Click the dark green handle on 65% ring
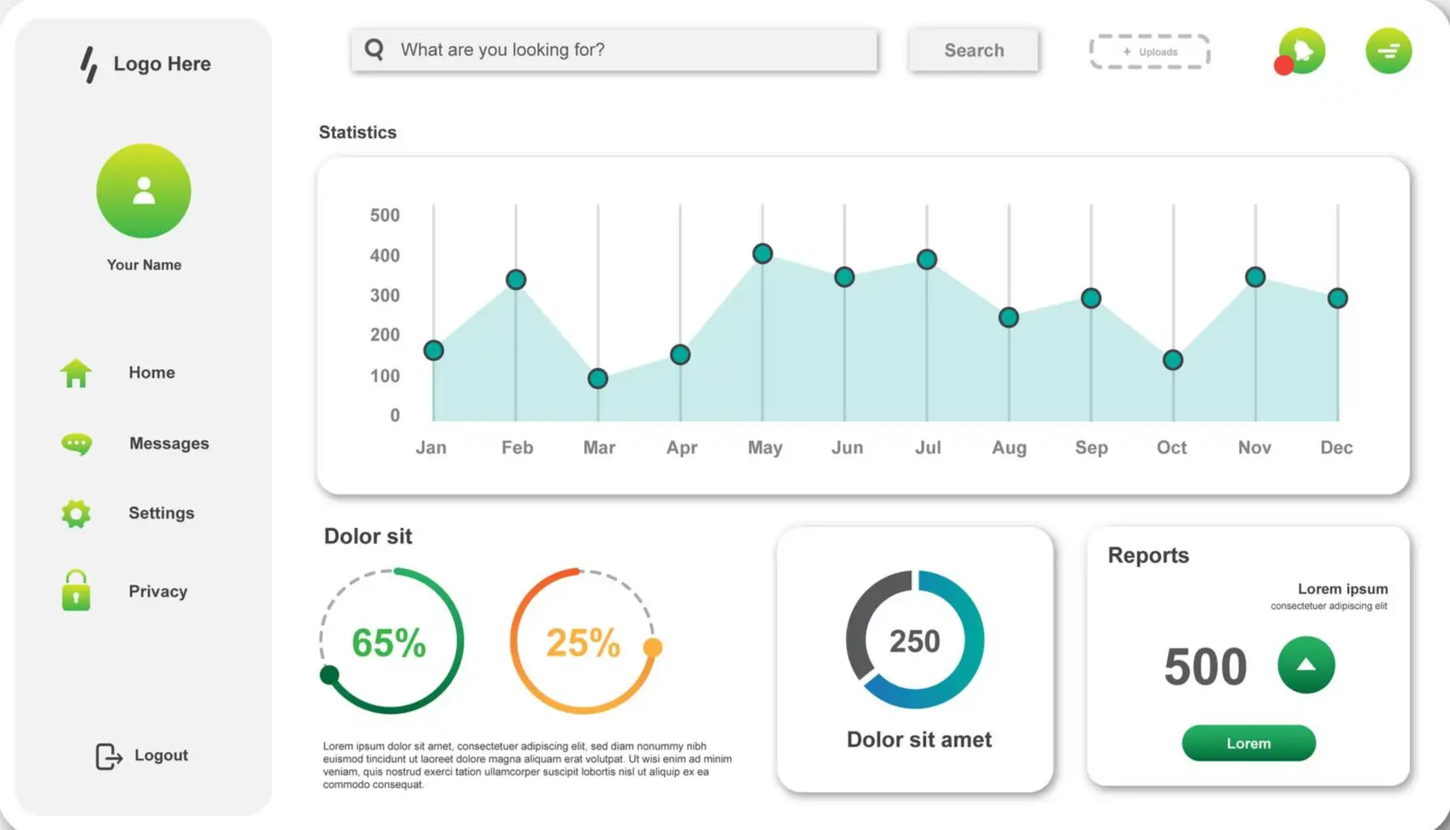Image resolution: width=1450 pixels, height=830 pixels. pos(330,675)
